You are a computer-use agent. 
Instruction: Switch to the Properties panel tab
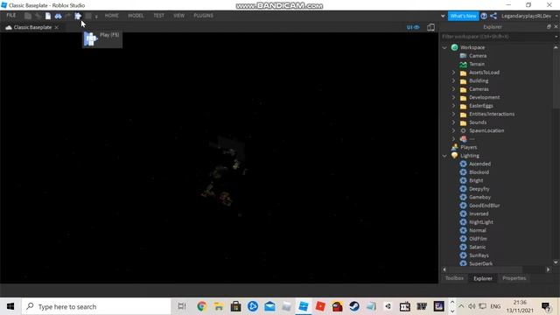point(514,278)
